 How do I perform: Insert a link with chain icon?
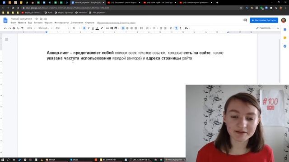point(107,28)
